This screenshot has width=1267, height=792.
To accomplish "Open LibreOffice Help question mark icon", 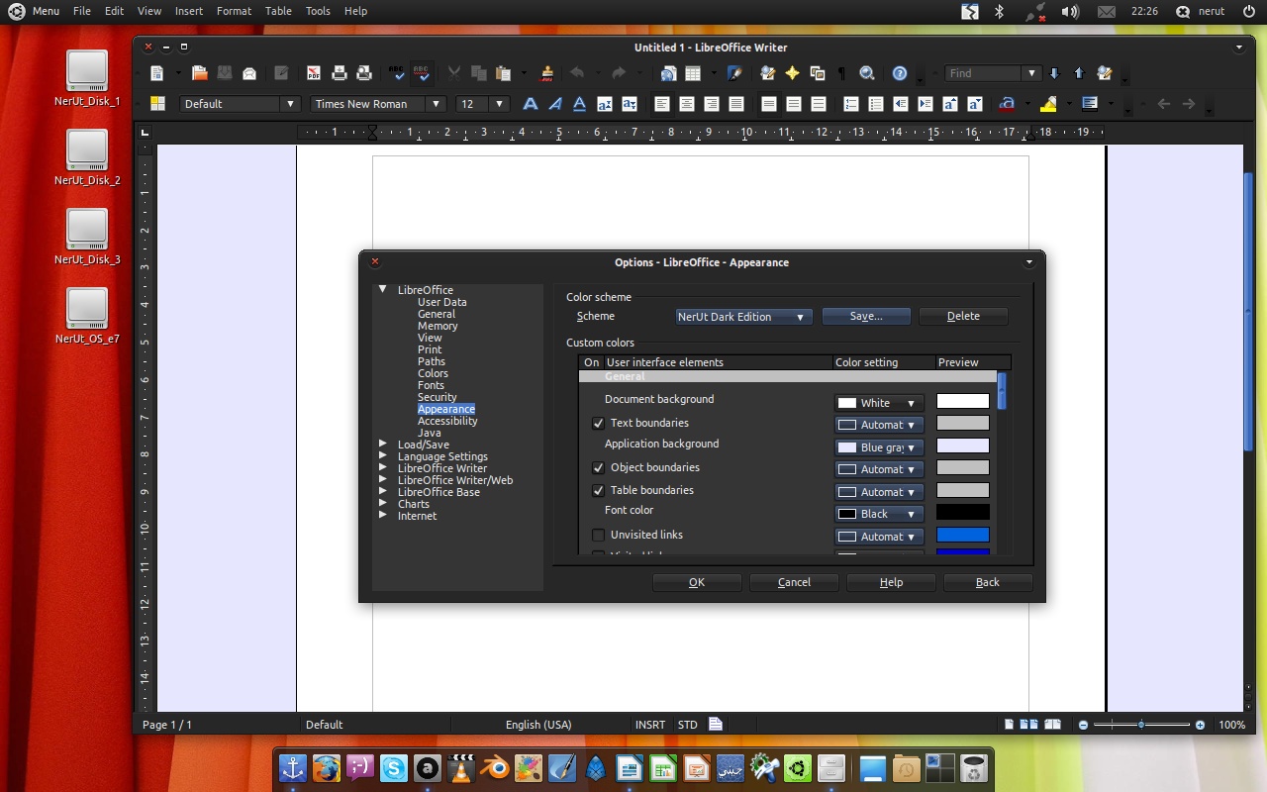I will click(900, 73).
